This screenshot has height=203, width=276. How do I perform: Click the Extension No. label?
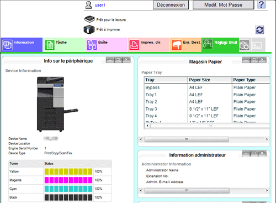coord(157,176)
